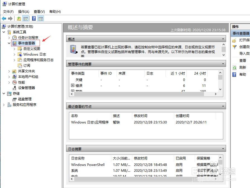
Task: Open the 文件(F) menu
Action: (8, 11)
